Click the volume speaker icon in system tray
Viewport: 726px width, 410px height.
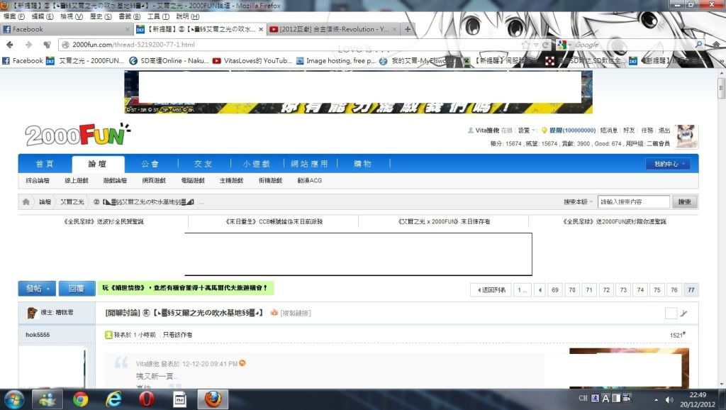coord(668,400)
